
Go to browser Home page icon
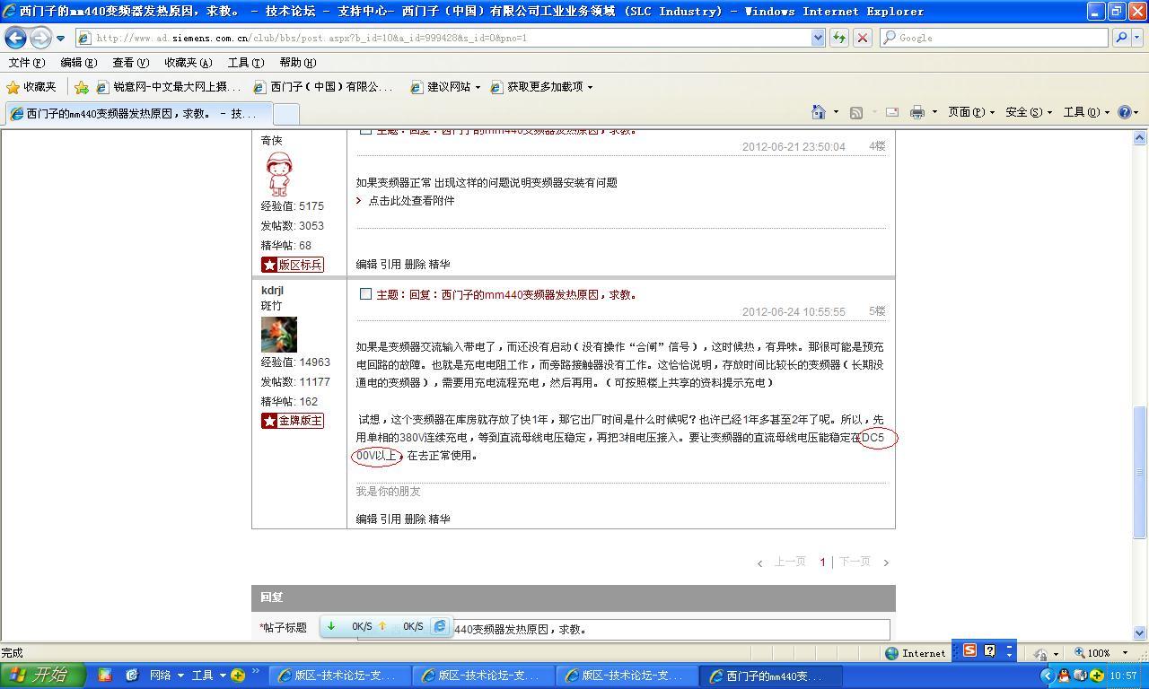pos(819,112)
